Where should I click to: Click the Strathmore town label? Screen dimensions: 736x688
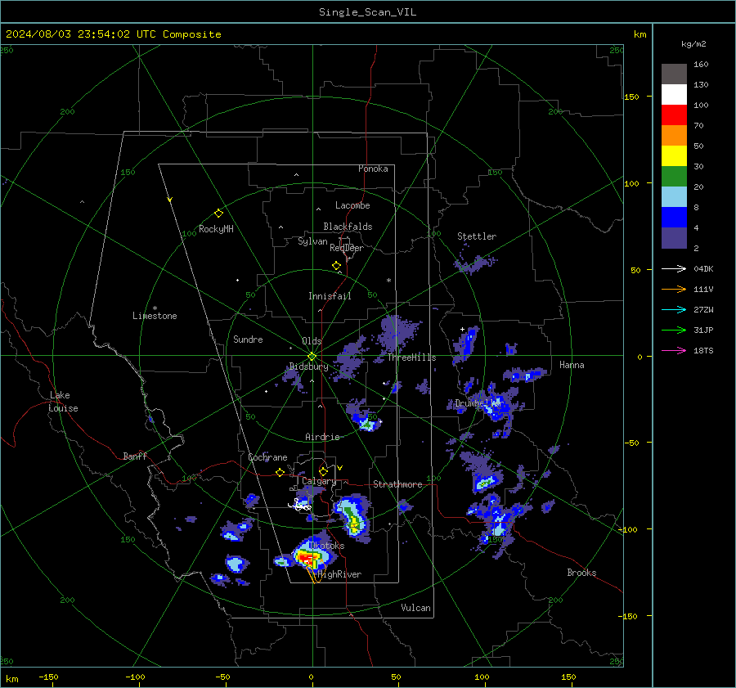[x=397, y=484]
